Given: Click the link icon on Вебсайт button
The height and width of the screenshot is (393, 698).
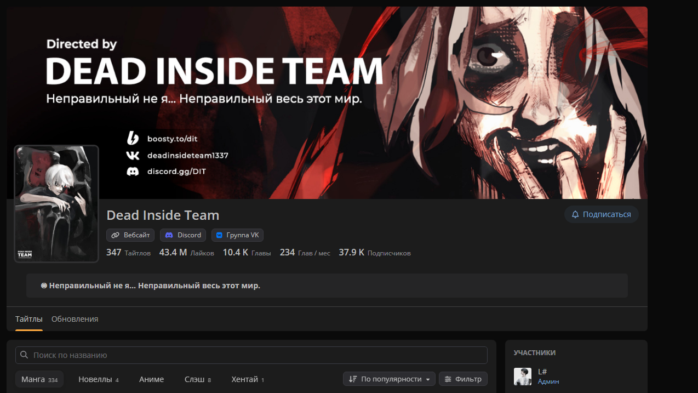Looking at the screenshot, I should (115, 235).
